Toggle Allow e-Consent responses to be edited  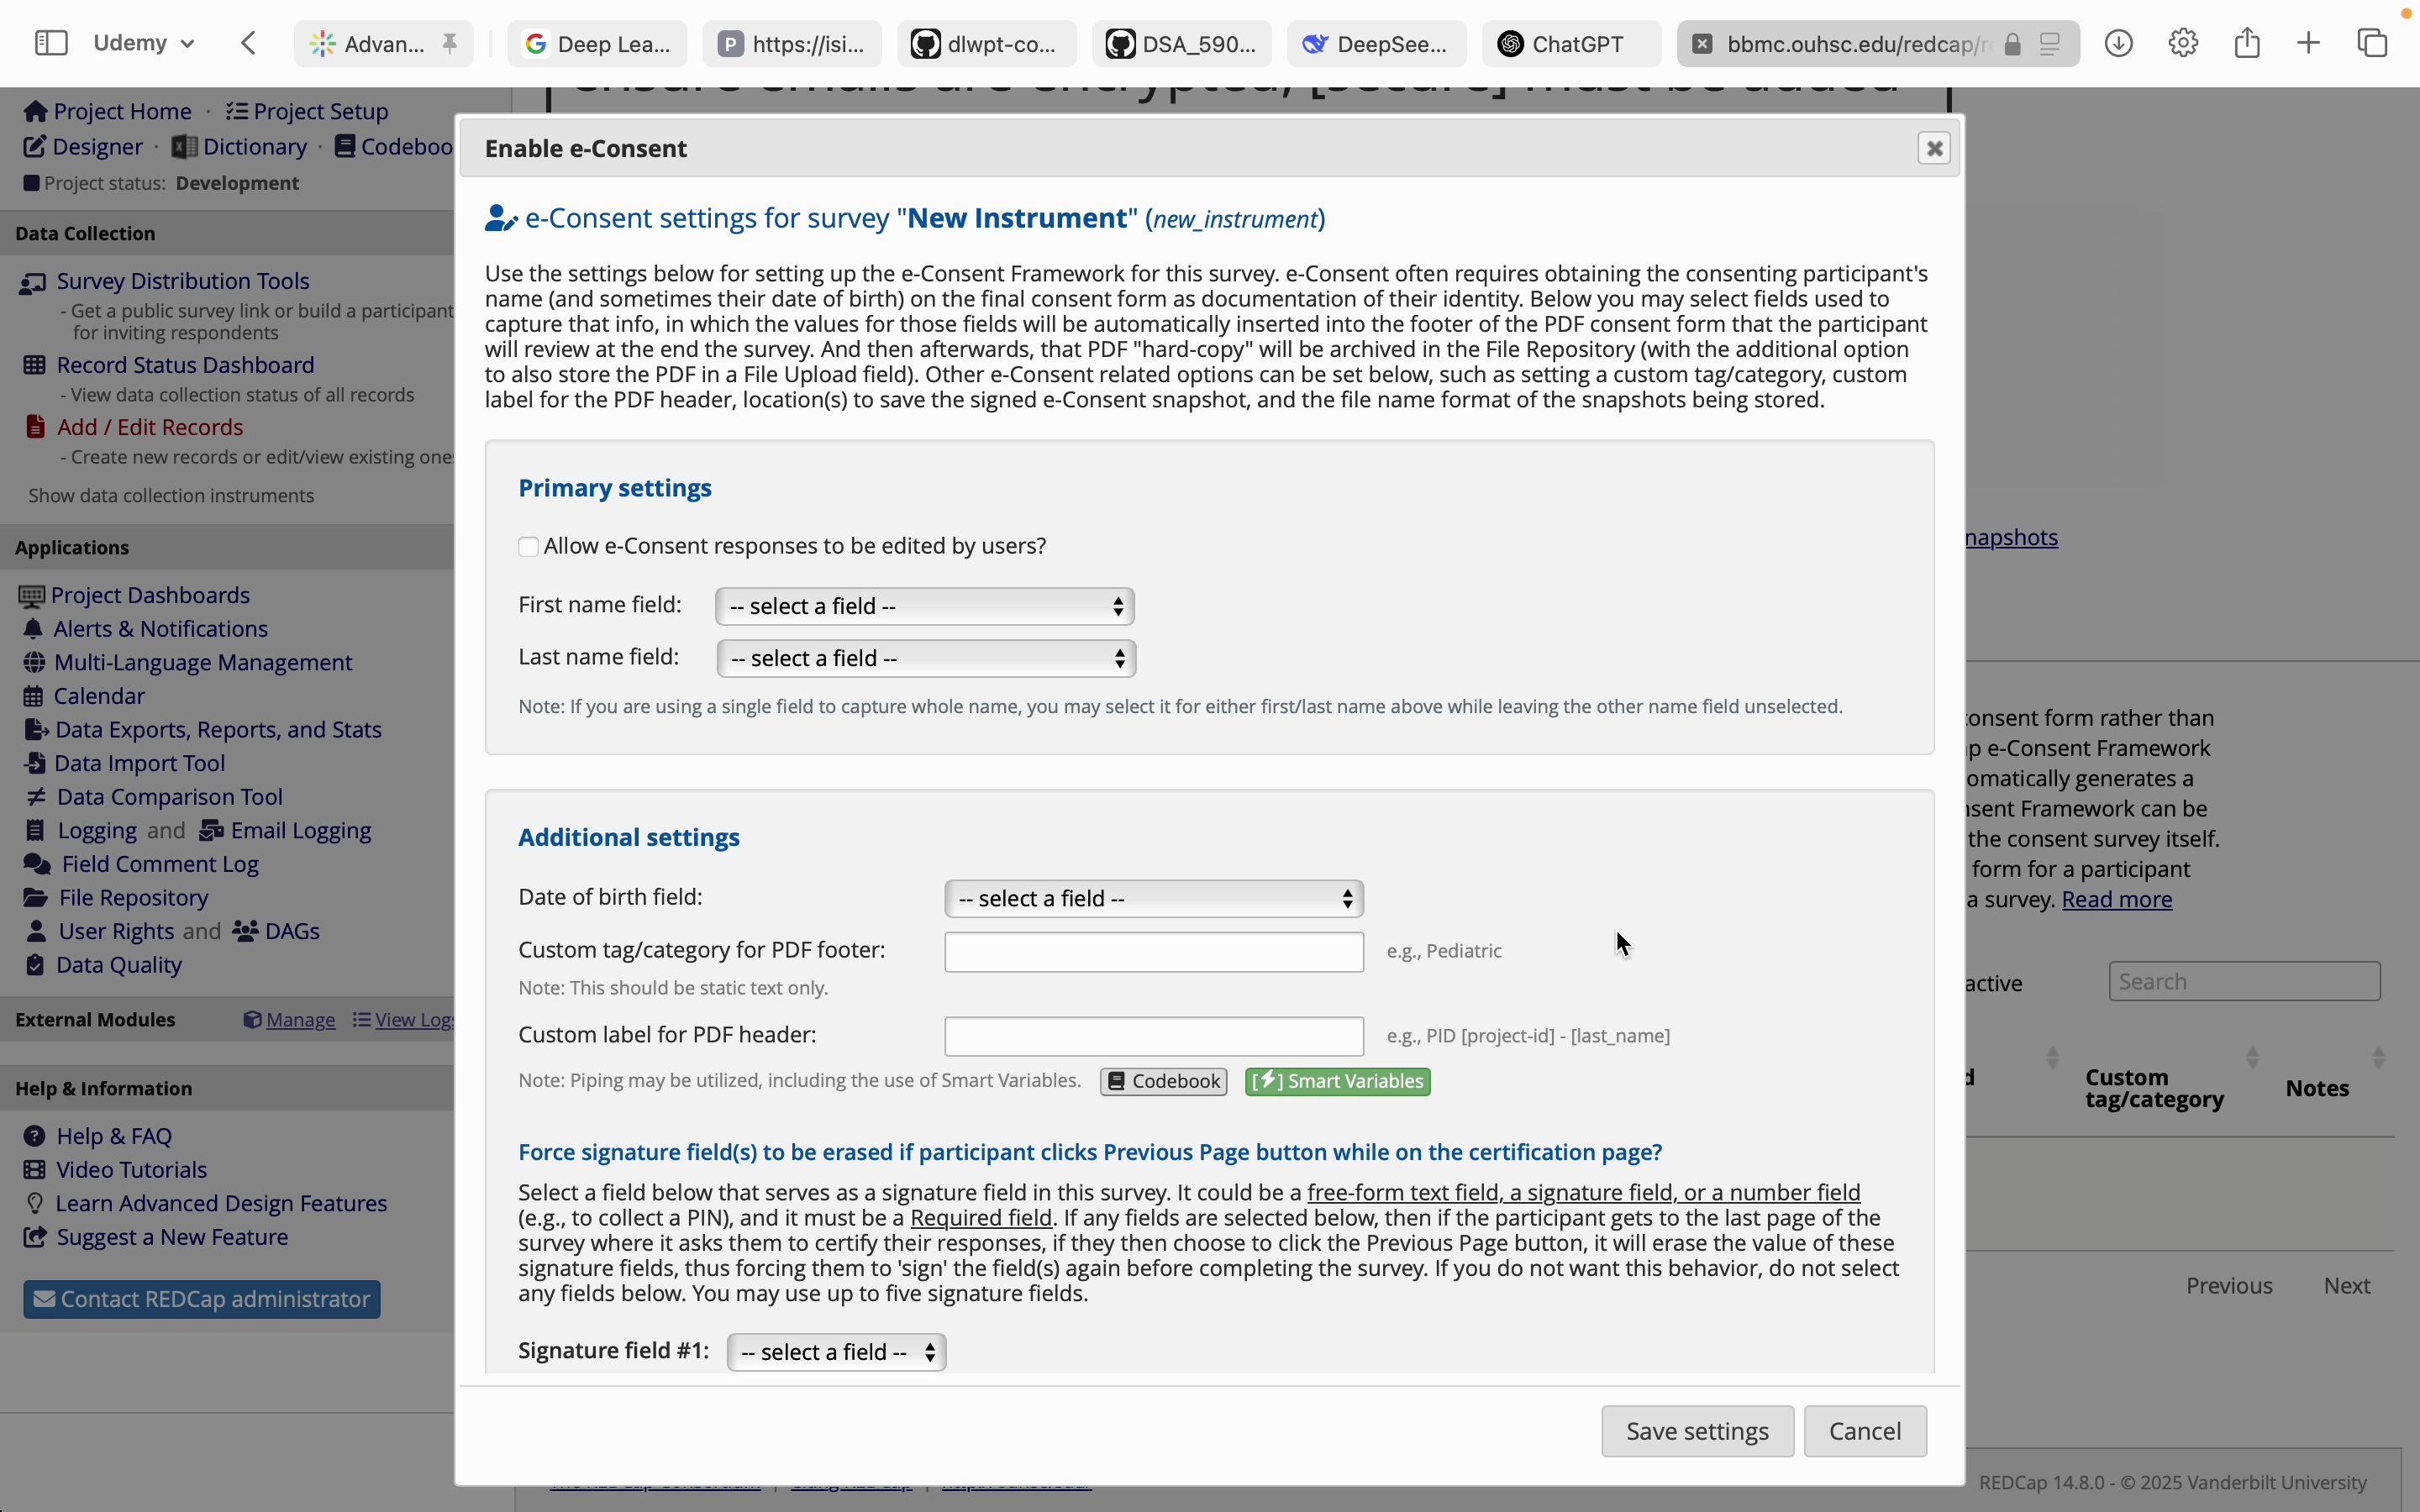coord(528,545)
